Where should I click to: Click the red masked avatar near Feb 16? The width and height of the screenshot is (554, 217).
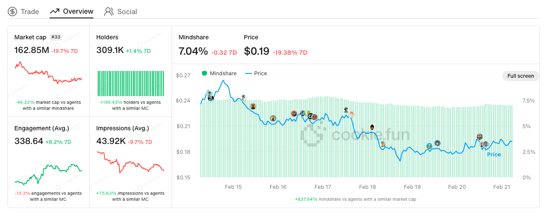coord(294,114)
